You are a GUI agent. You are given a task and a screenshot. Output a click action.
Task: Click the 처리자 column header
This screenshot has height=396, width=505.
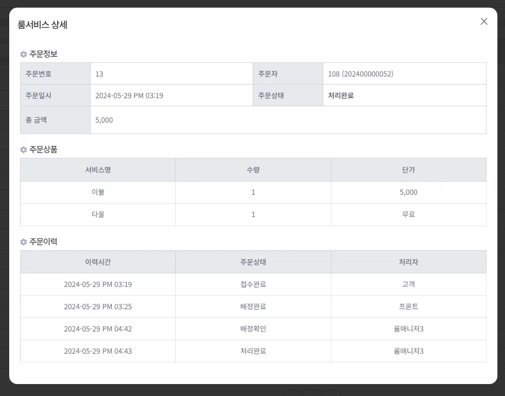click(x=408, y=262)
